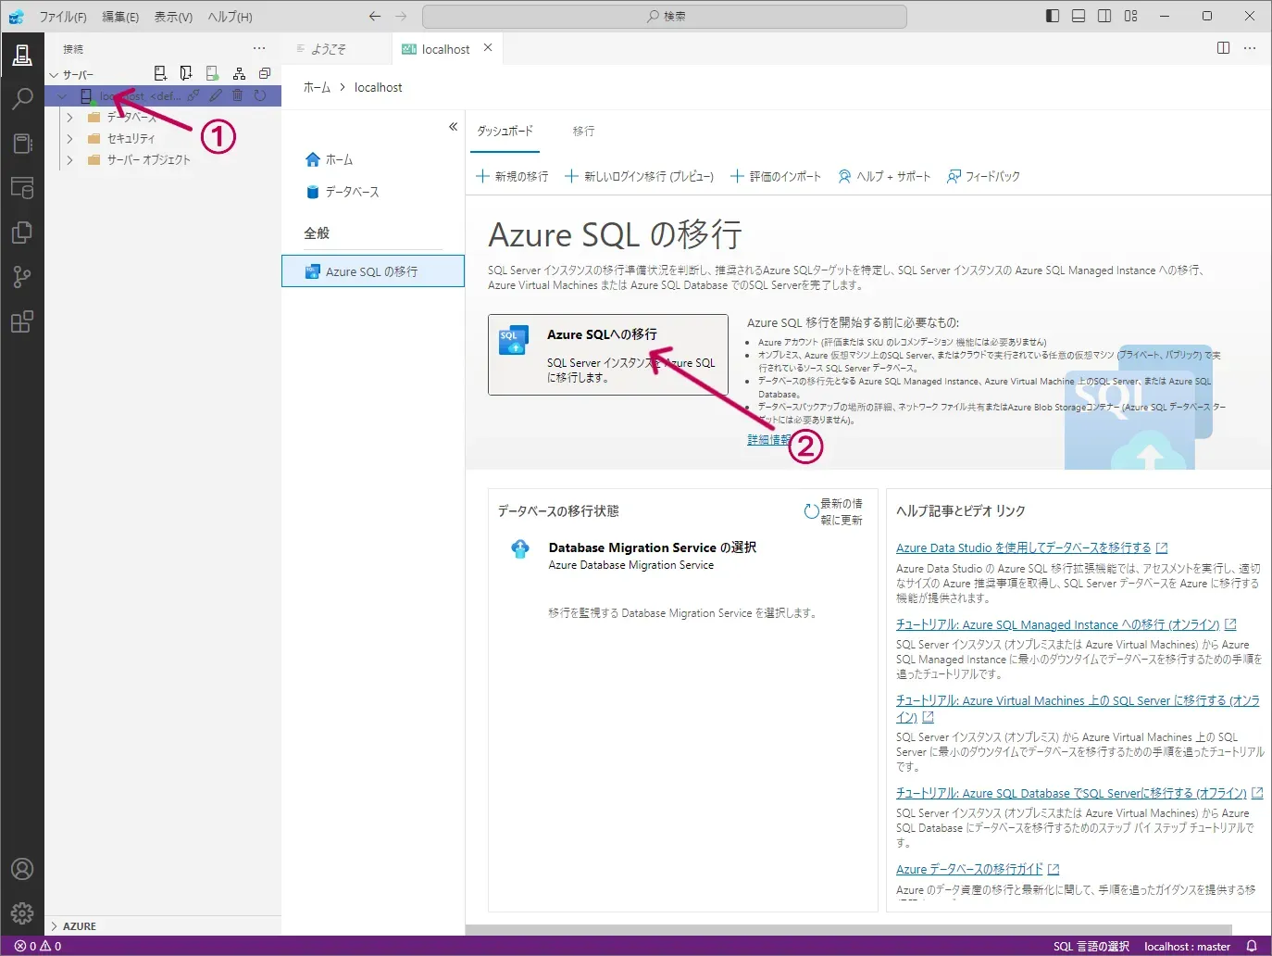Click 最新の情報に更新 refresh button
The height and width of the screenshot is (956, 1272).
(833, 511)
